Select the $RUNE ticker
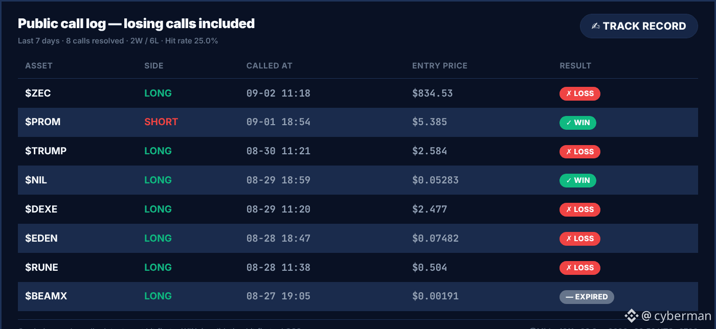716x329 pixels. coord(41,268)
